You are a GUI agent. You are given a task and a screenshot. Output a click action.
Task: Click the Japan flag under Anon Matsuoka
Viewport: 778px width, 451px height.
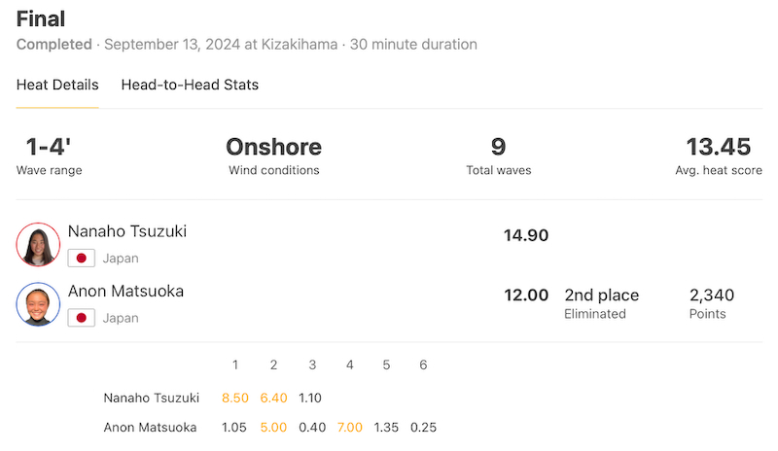pos(82,318)
